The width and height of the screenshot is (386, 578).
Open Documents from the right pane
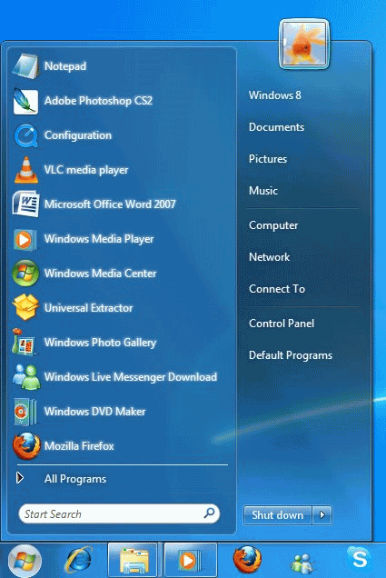(277, 127)
